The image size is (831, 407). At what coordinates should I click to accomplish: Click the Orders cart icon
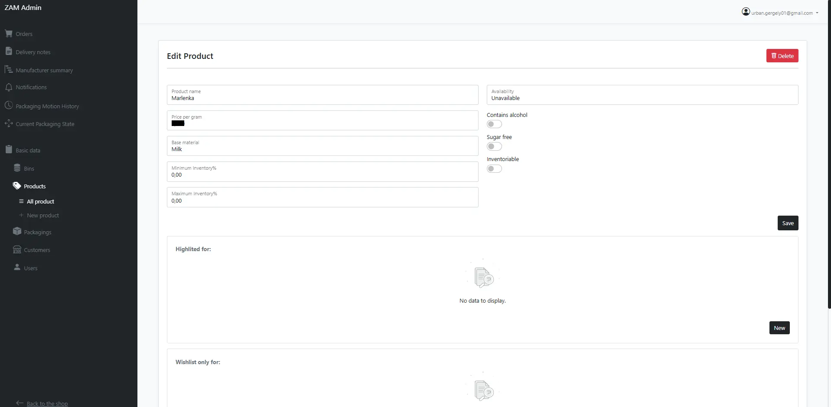(x=9, y=33)
